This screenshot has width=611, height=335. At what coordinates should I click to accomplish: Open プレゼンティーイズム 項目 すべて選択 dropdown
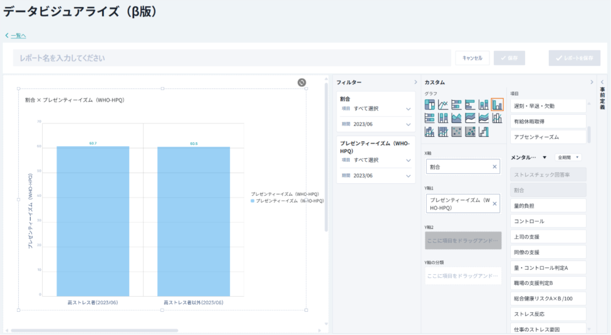376,160
